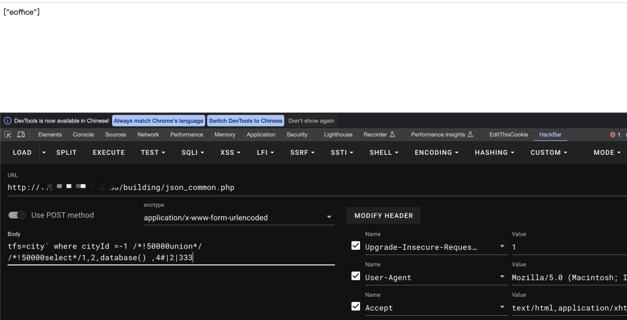Focus the Body payload text area
Screen dimensions: 627x320
click(x=171, y=252)
